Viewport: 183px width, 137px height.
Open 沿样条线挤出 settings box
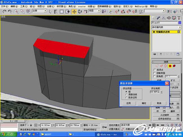[x=178, y=119]
